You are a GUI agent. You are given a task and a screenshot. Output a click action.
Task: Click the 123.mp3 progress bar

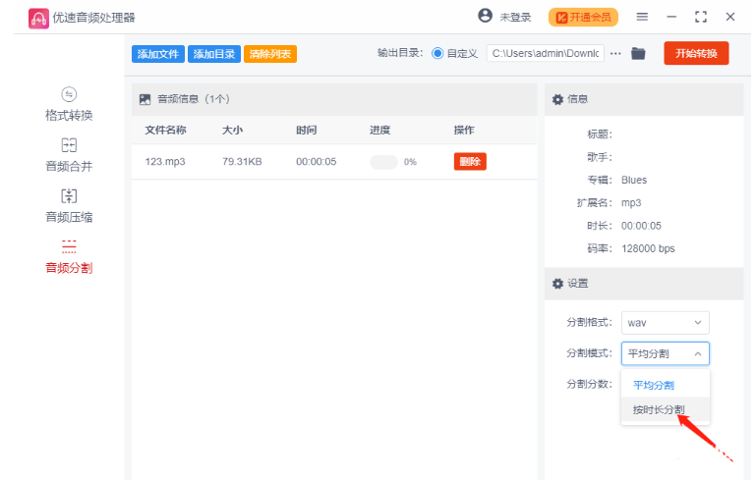(x=383, y=162)
